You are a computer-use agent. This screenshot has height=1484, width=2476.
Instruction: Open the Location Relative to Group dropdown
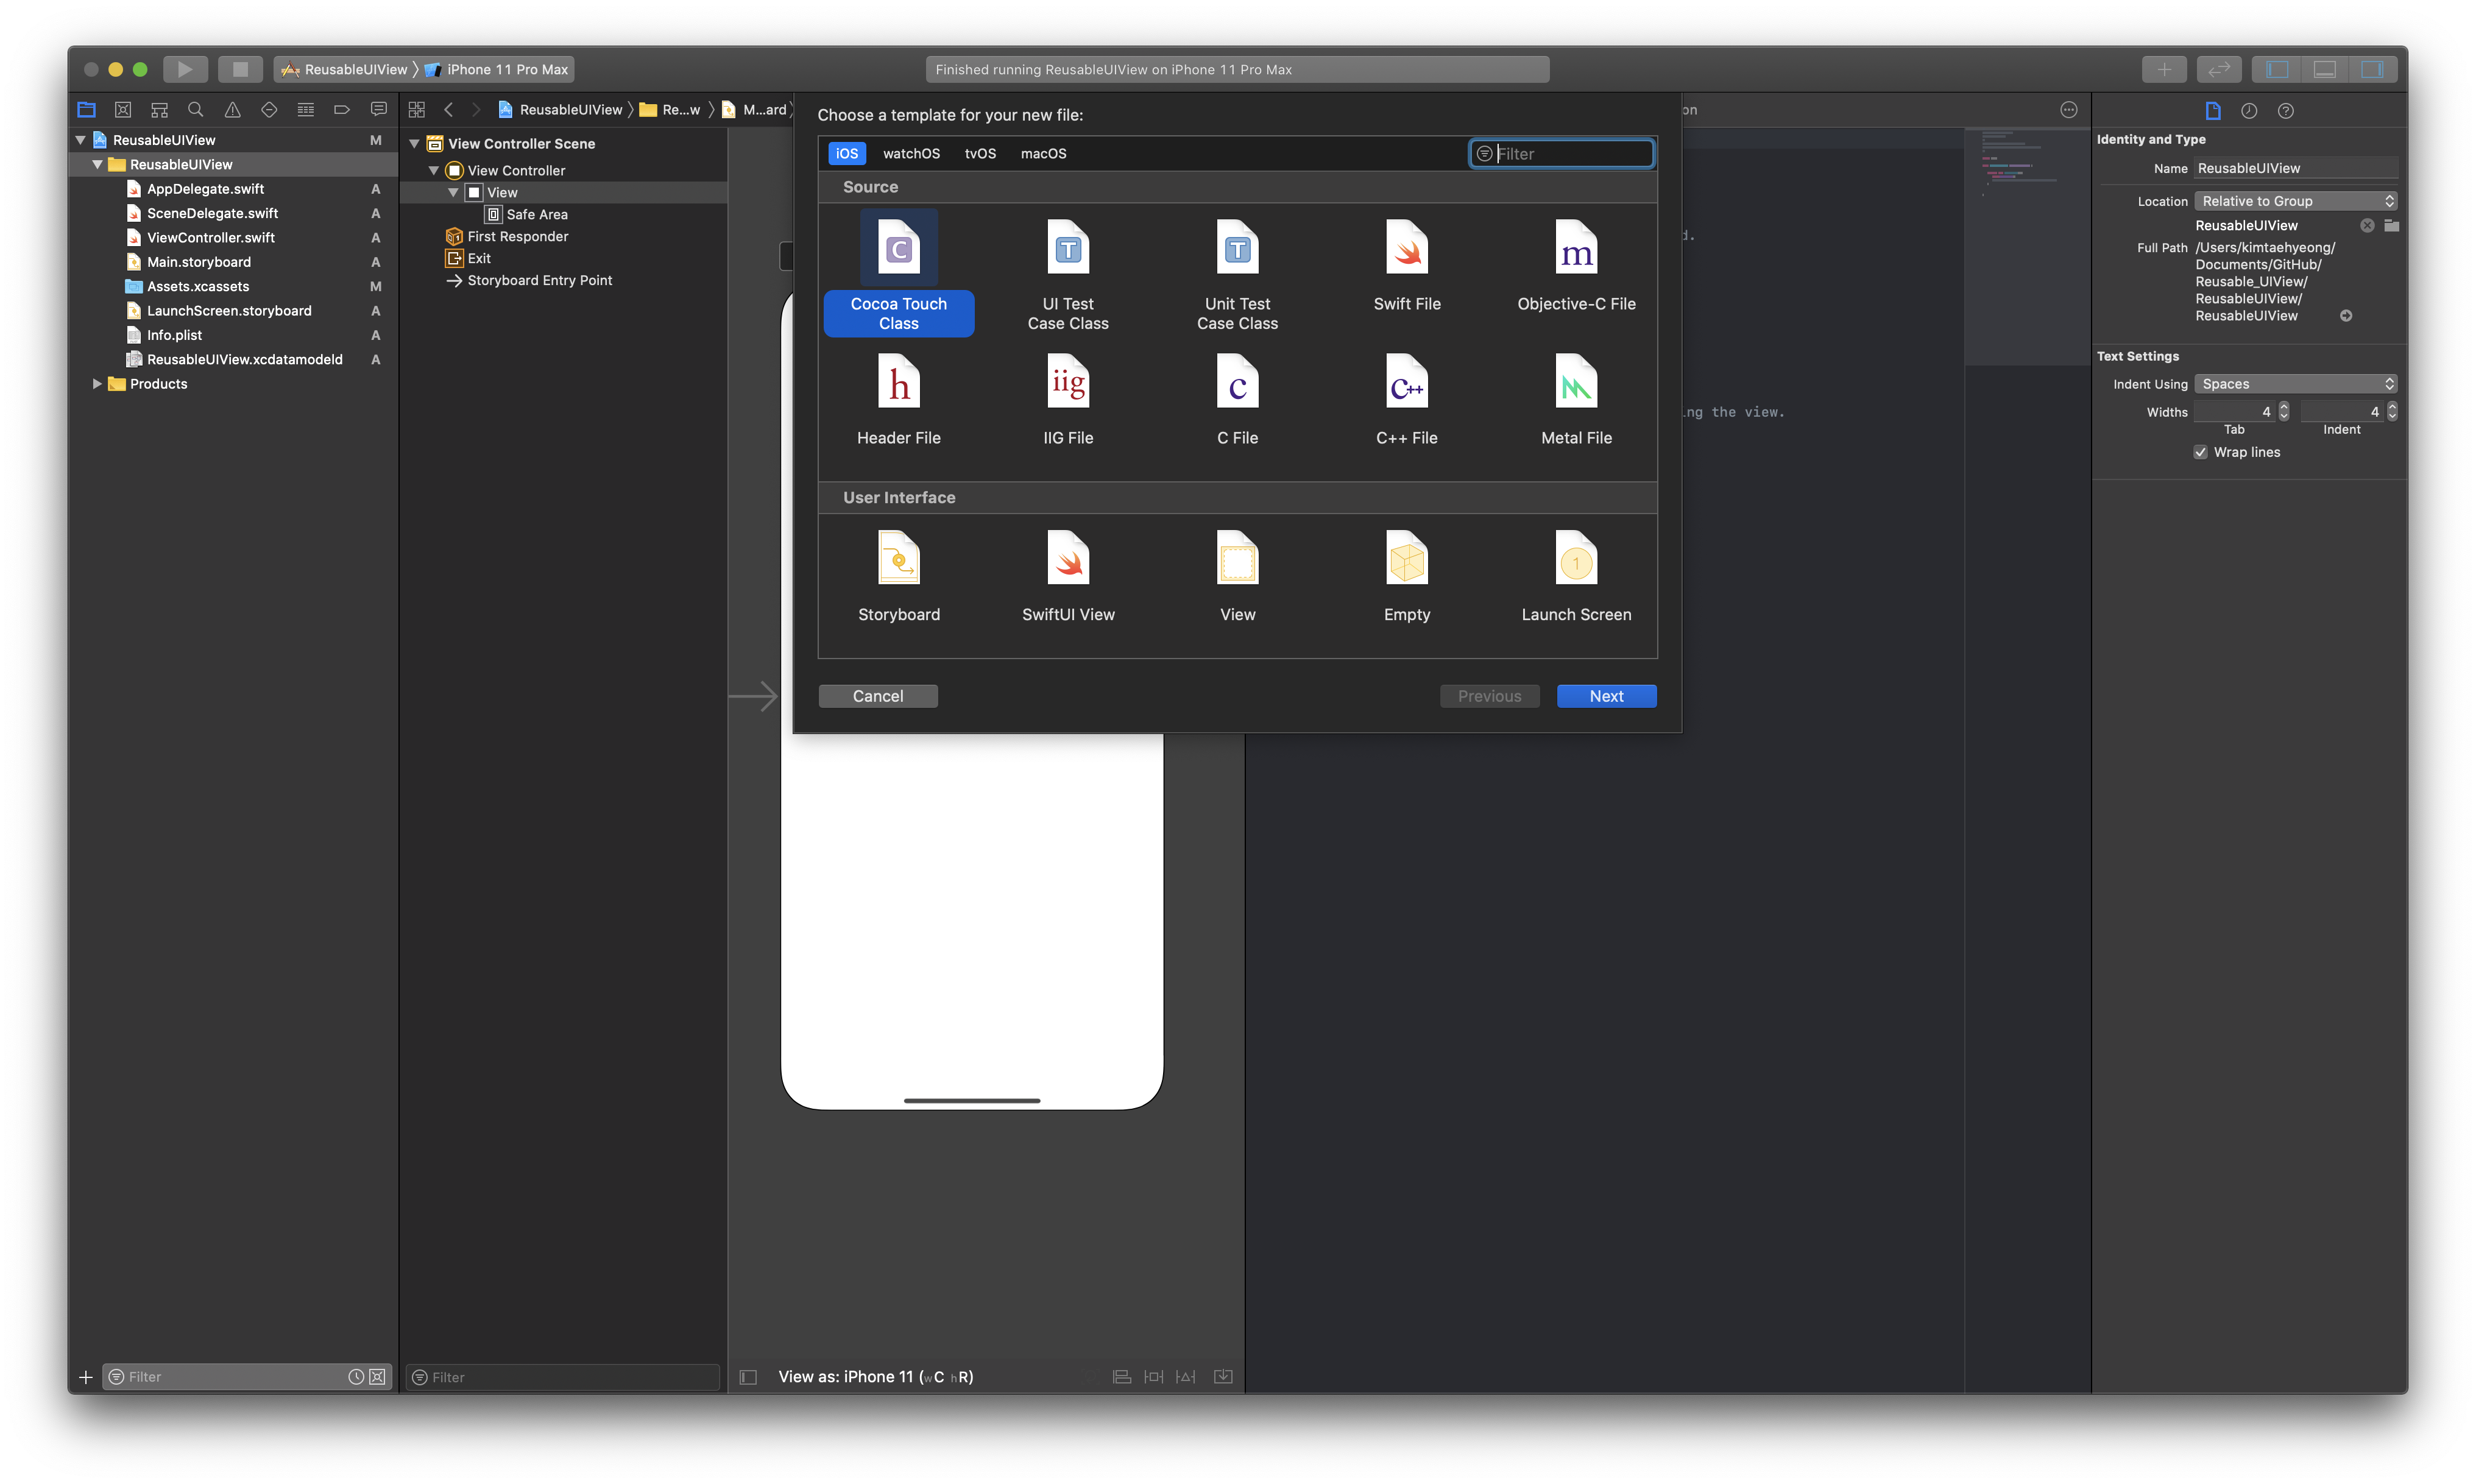pyautogui.click(x=2295, y=201)
